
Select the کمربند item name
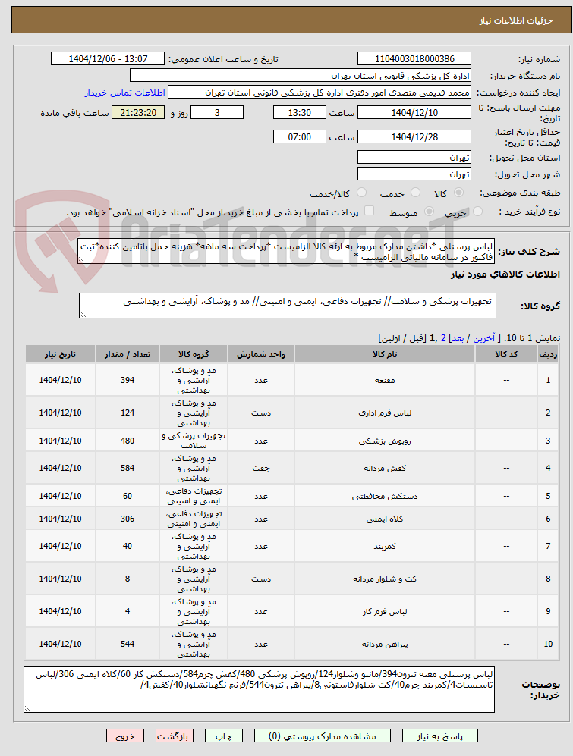385,546
